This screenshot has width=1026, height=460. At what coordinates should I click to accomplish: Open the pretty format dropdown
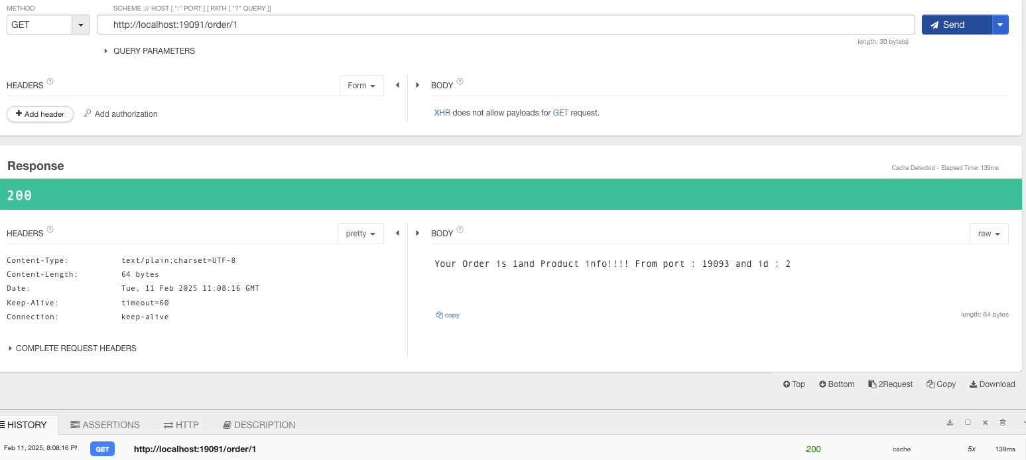[x=361, y=234]
